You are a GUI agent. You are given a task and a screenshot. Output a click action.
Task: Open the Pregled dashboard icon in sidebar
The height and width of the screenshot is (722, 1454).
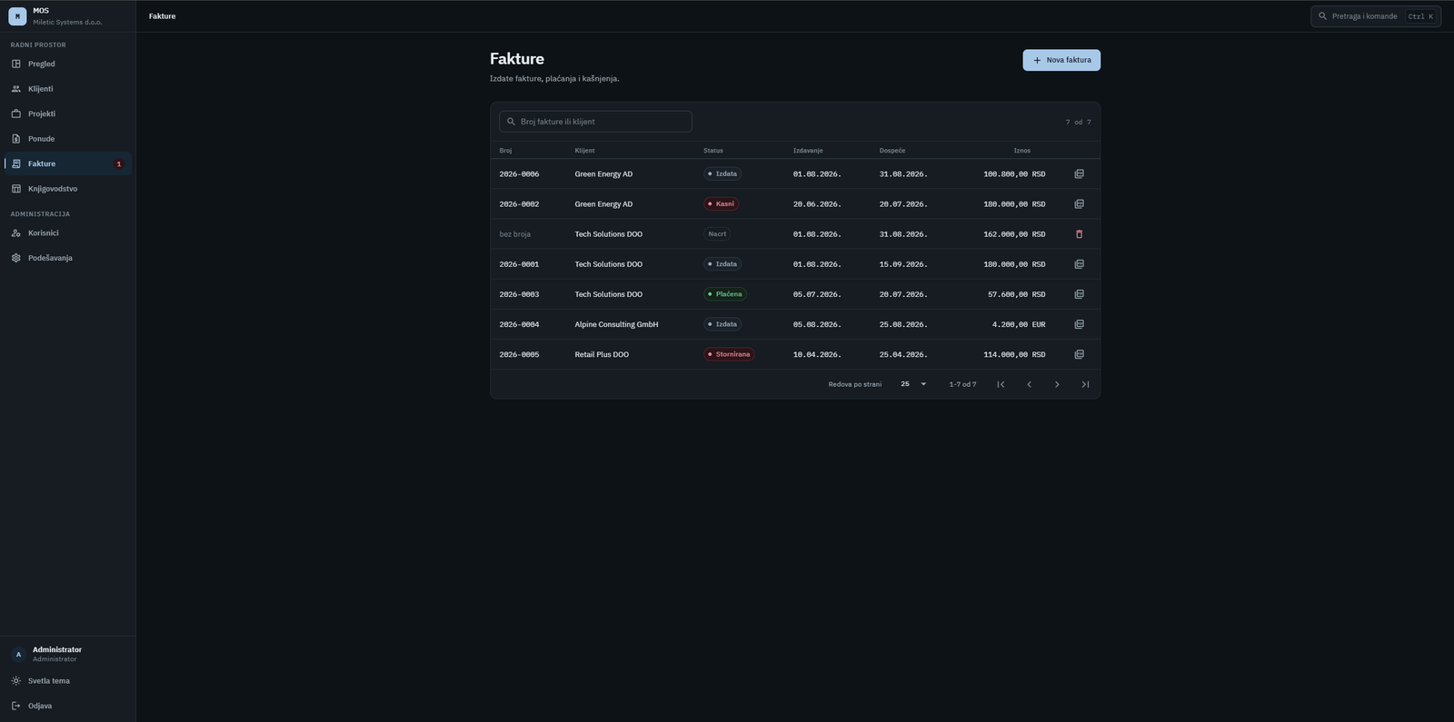[x=15, y=64]
